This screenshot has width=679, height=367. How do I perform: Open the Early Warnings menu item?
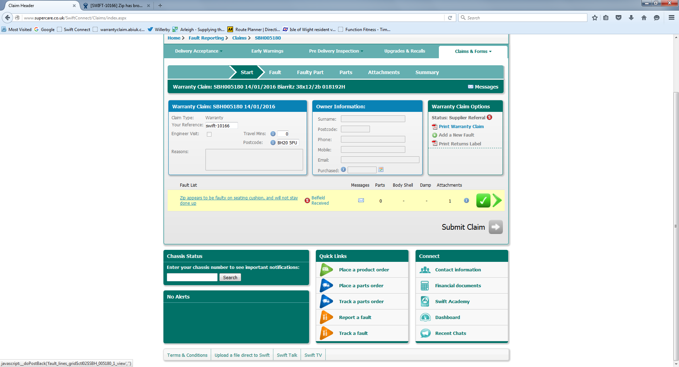click(267, 51)
